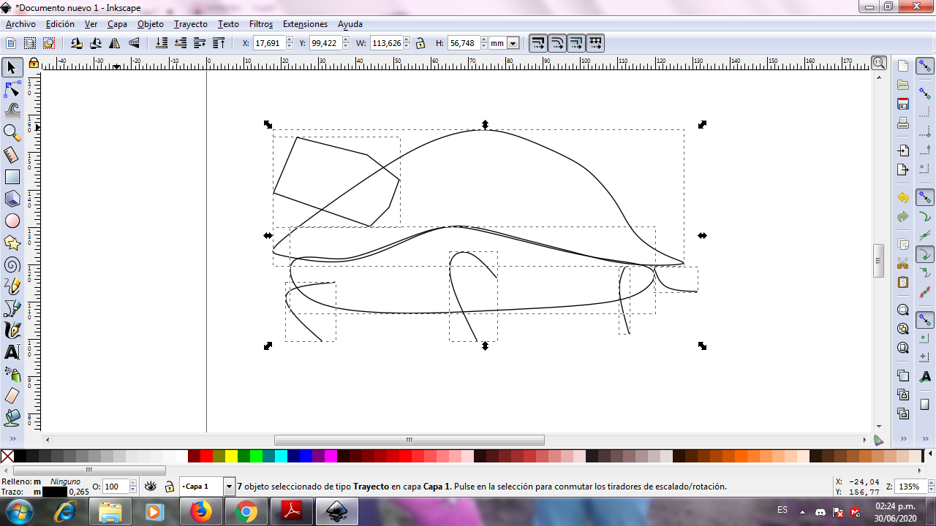
Task: Open the Archivo menu
Action: [20, 24]
